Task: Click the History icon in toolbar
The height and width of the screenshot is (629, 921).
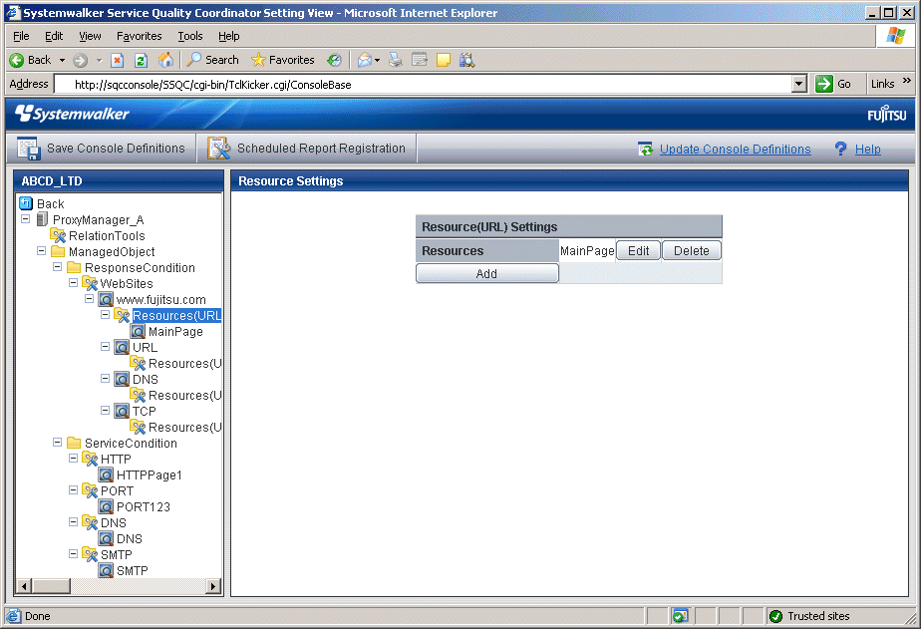Action: tap(334, 60)
